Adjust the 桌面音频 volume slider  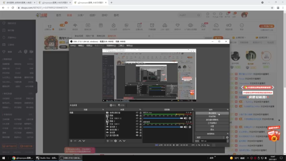pos(163,127)
